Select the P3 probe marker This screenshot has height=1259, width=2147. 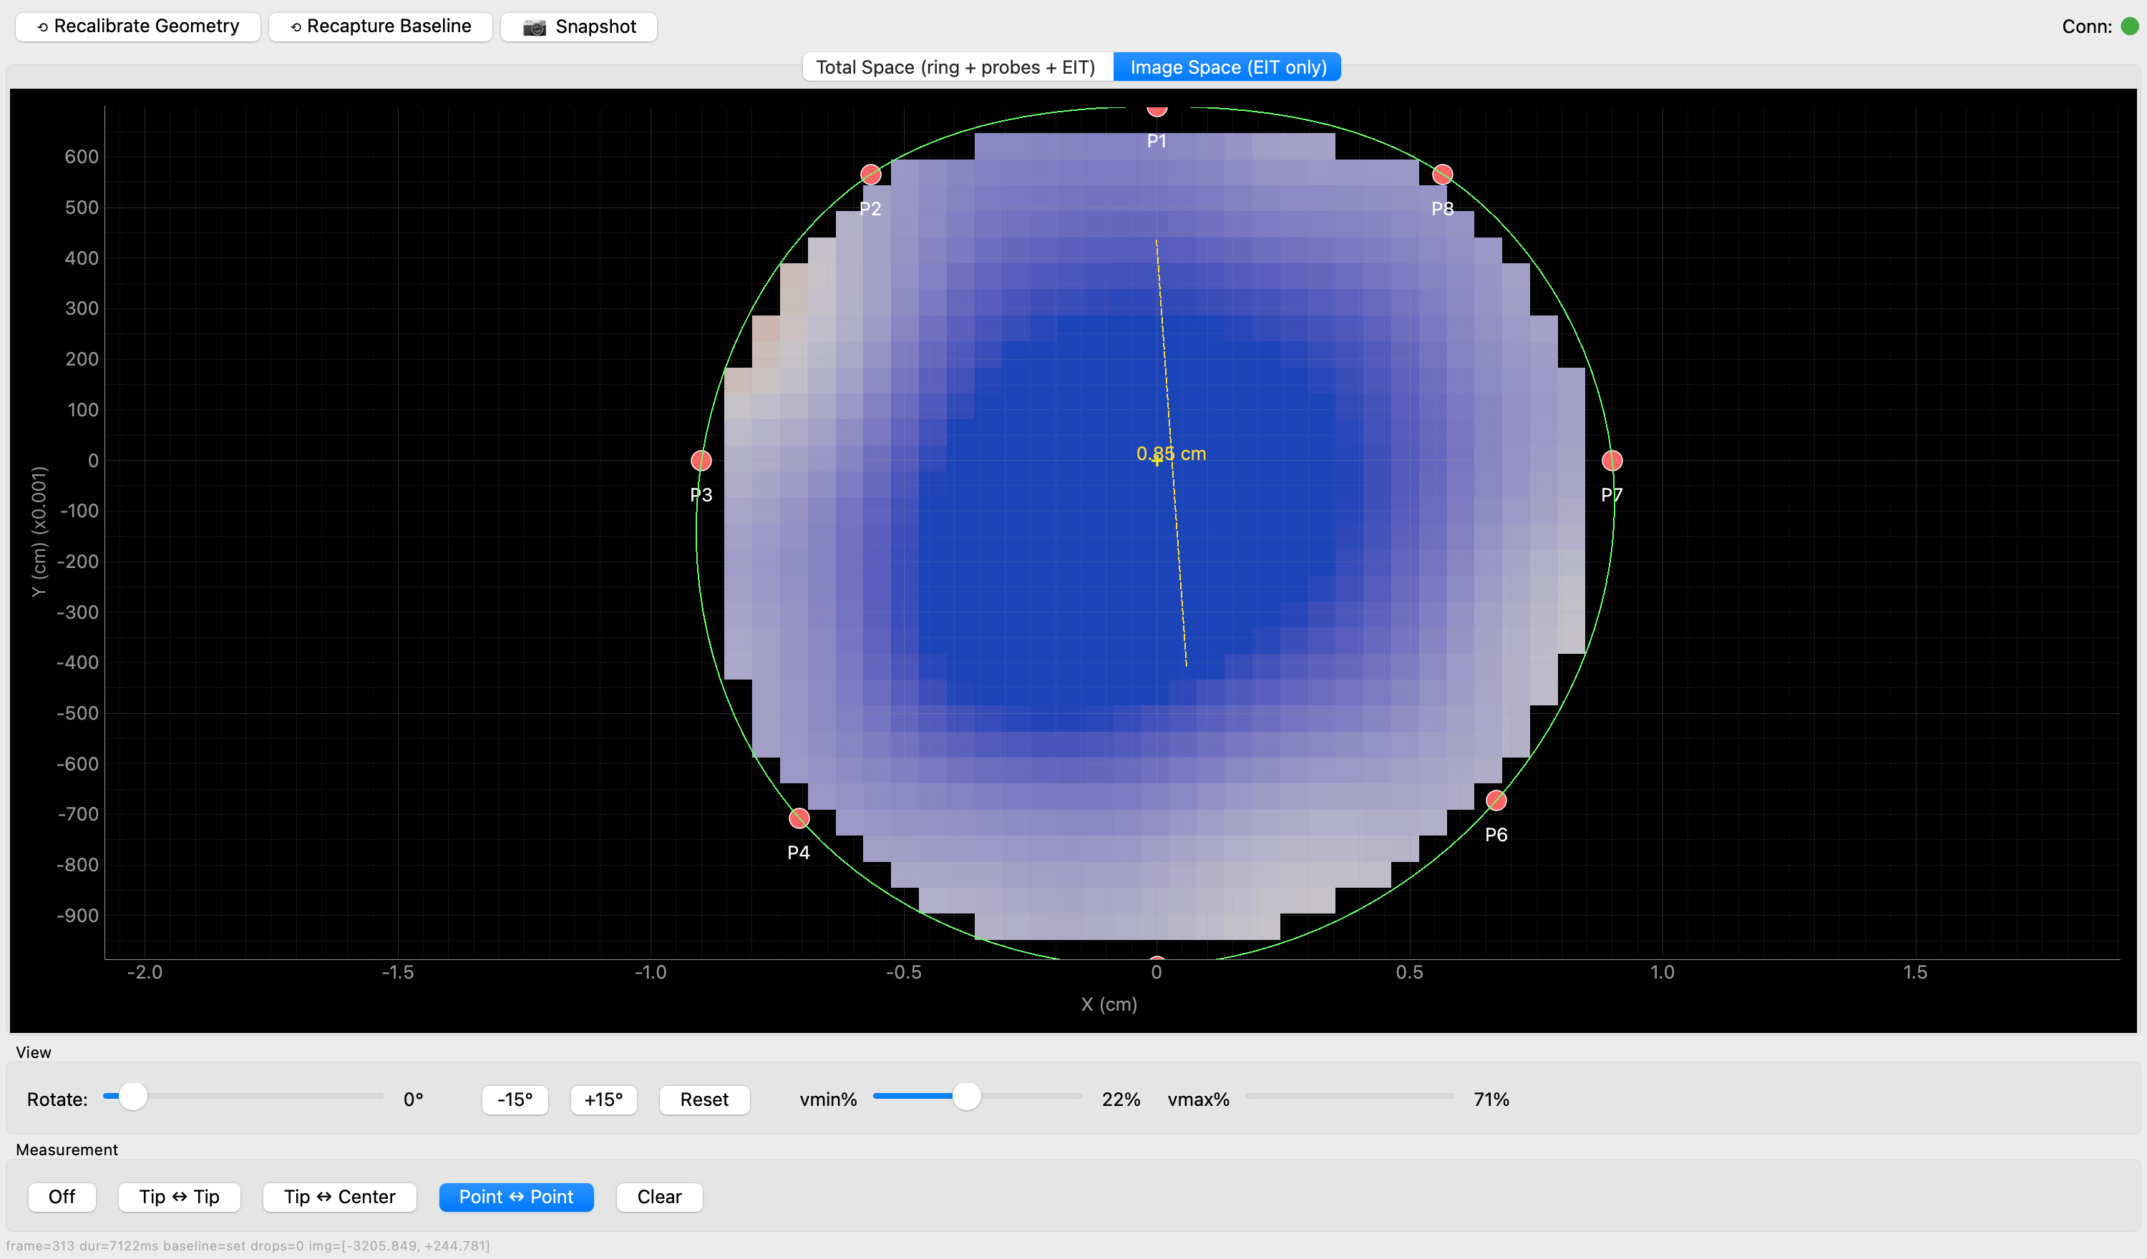click(701, 461)
